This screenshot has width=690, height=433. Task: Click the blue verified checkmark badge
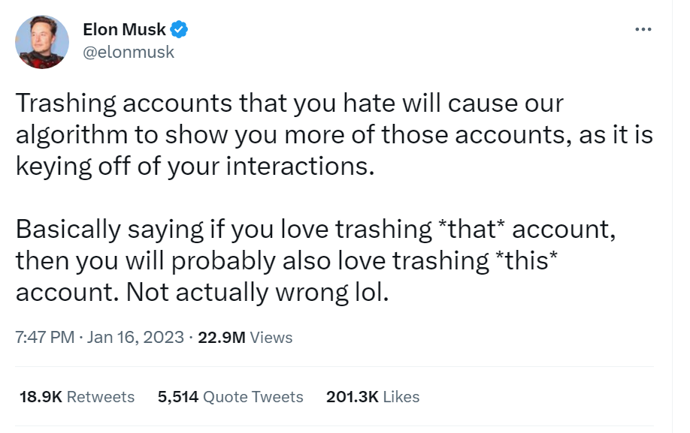point(179,31)
